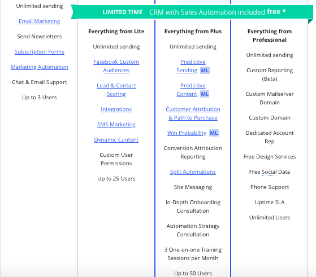Click the green LIMITED TIME CRM banner
The height and width of the screenshot is (277, 316).
click(192, 12)
